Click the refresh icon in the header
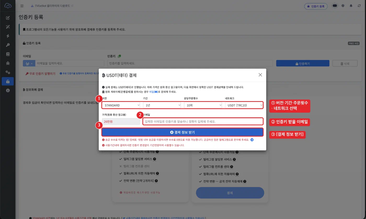Screen dimensions: 366x219 point(359,6)
